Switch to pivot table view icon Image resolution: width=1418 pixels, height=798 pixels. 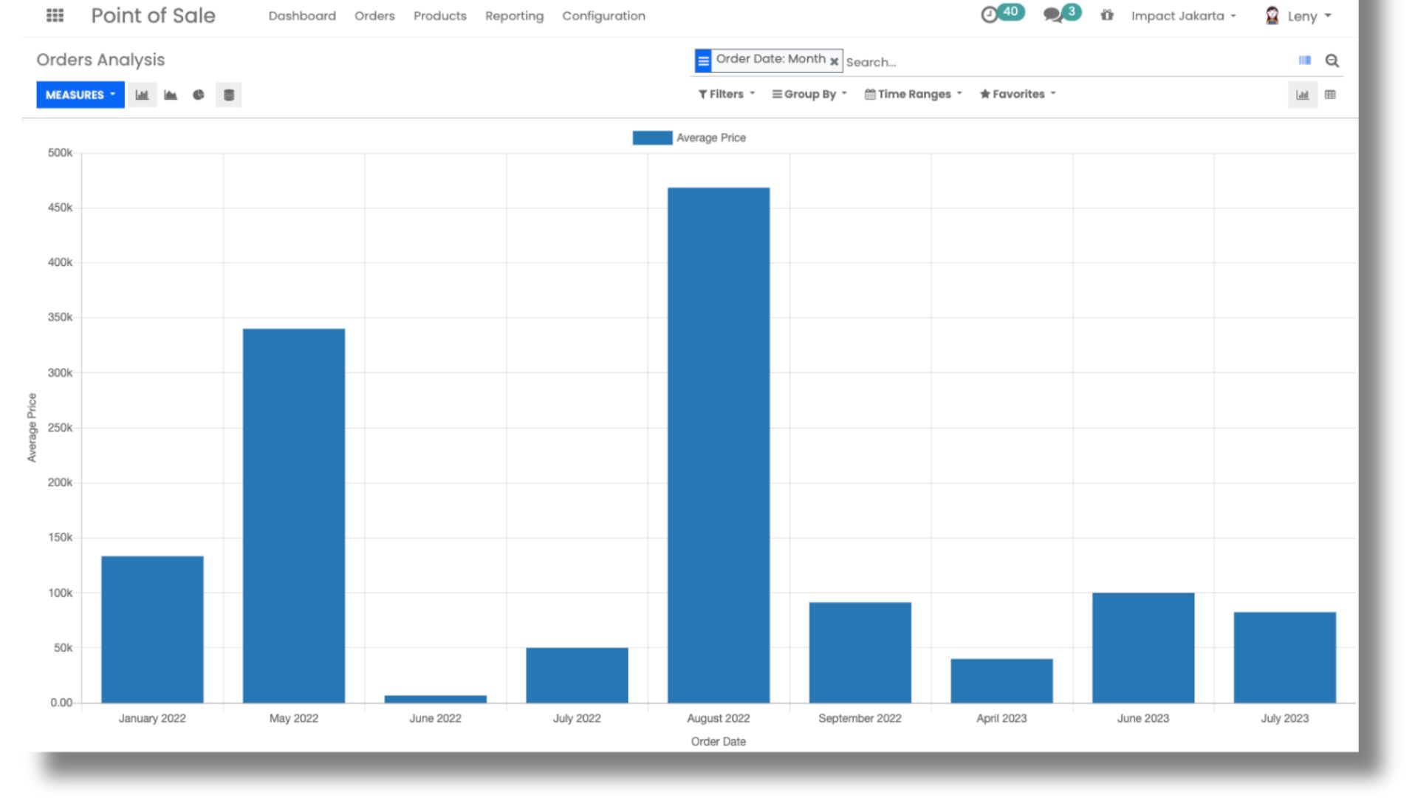[x=1330, y=95]
